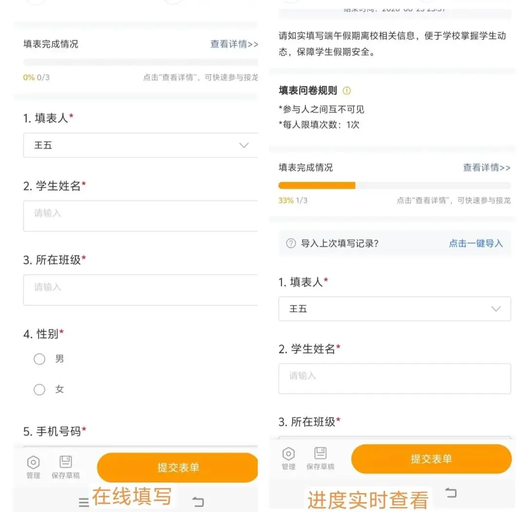
Task: Select the 女 radio button
Action: (x=39, y=390)
